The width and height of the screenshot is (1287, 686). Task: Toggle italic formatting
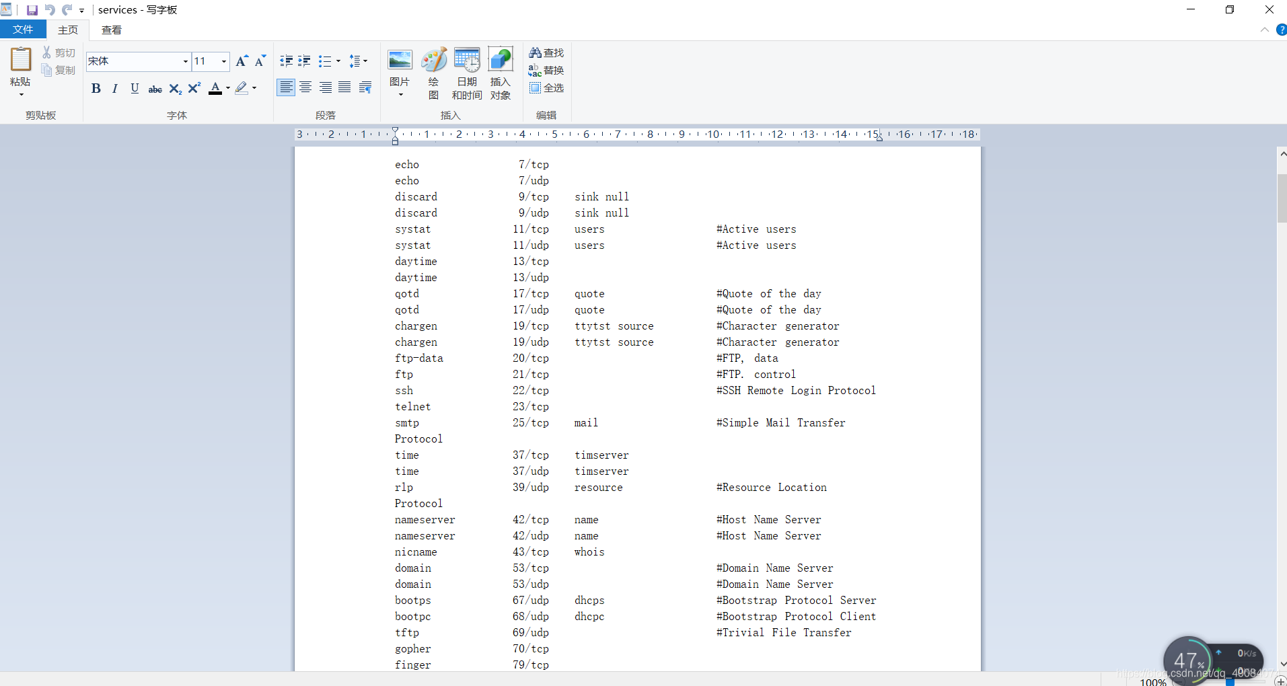[x=115, y=88]
